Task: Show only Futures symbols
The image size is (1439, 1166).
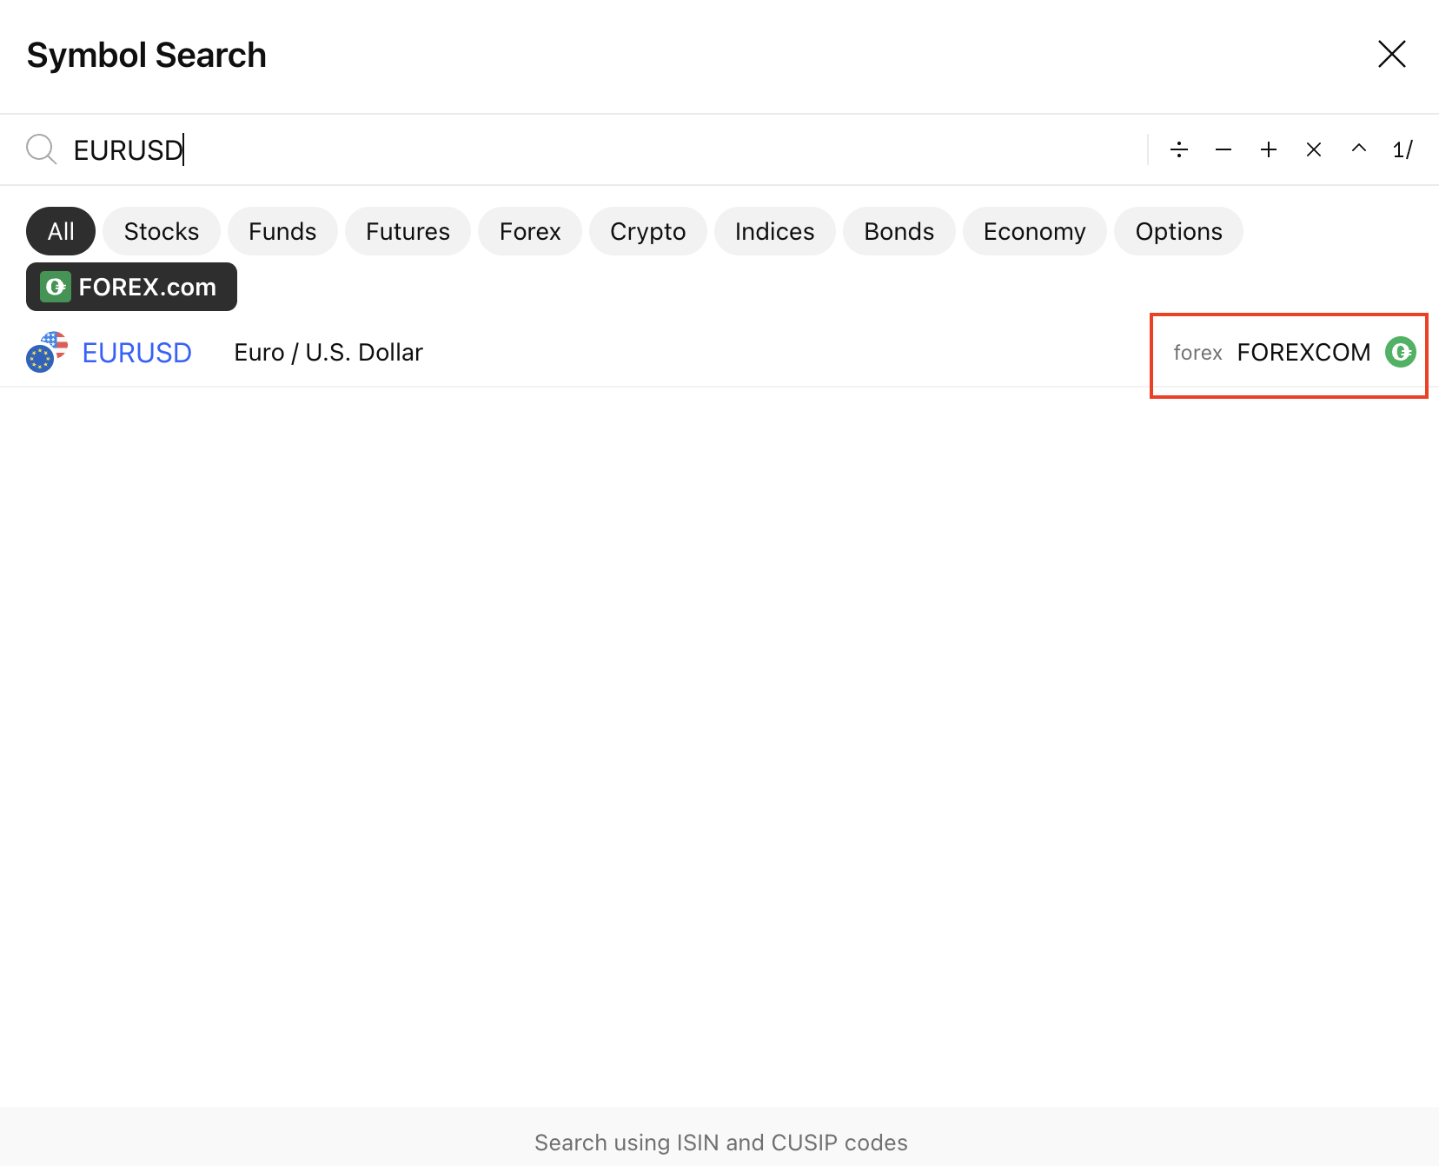Action: coord(408,231)
